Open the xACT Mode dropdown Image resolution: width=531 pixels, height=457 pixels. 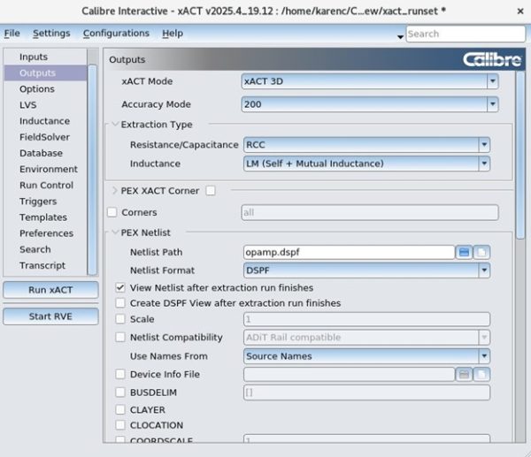[x=370, y=81]
